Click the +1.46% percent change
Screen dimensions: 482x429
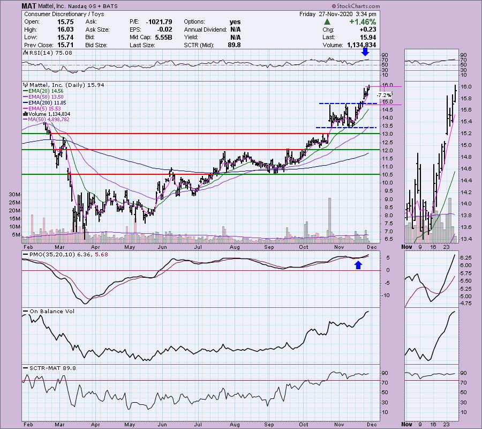(x=363, y=22)
